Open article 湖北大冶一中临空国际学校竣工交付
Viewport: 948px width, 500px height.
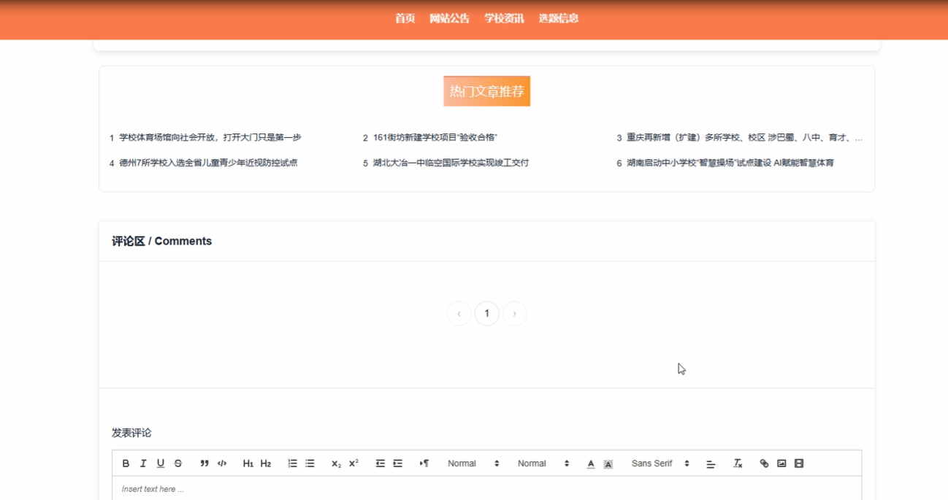[x=451, y=163]
